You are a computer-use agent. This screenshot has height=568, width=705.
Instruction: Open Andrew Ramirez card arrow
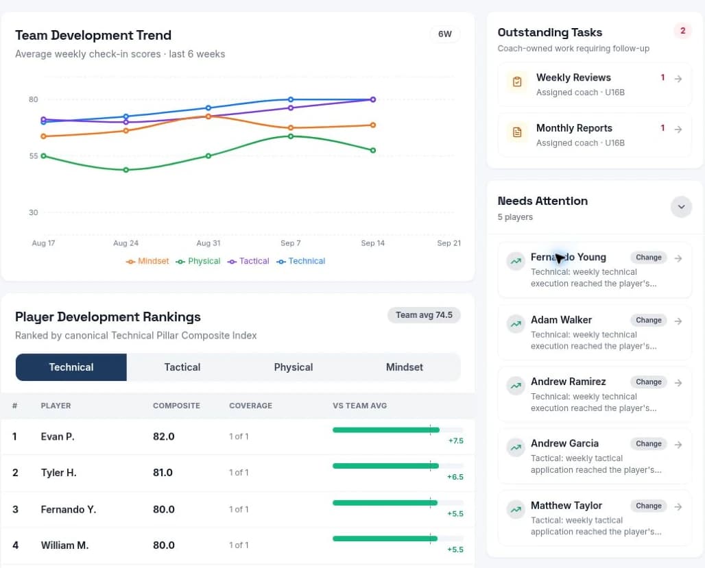click(x=678, y=383)
